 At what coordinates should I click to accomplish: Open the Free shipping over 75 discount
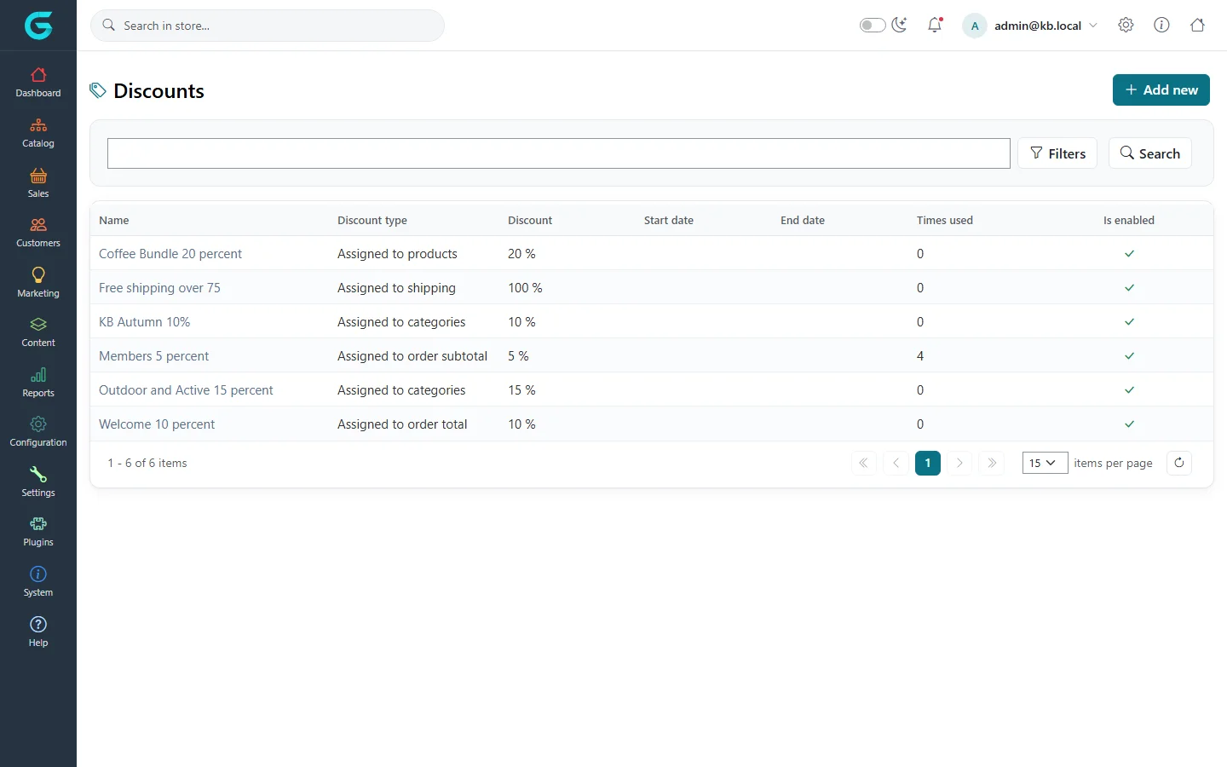tap(159, 288)
